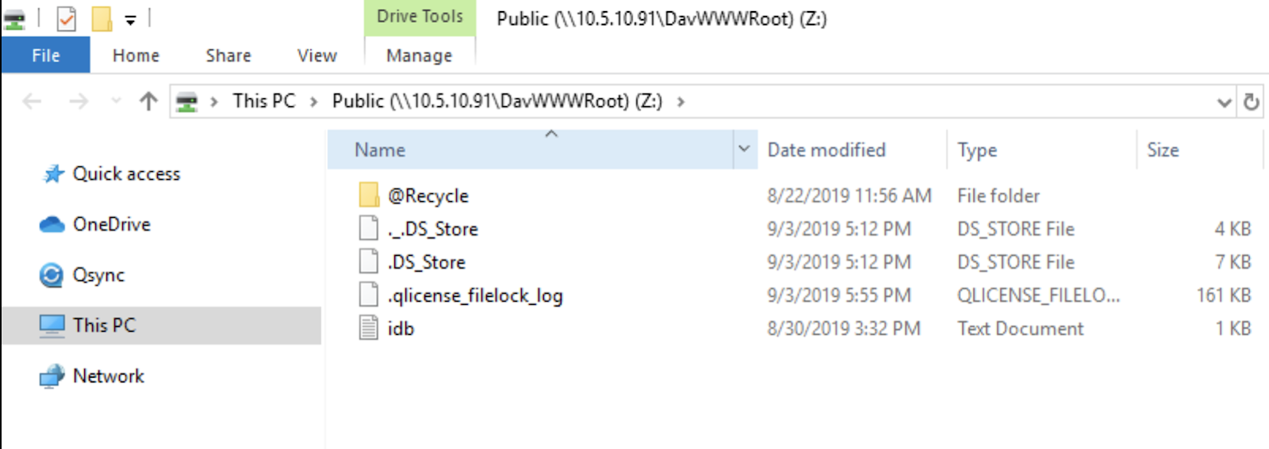Select the idb text document

coord(401,329)
